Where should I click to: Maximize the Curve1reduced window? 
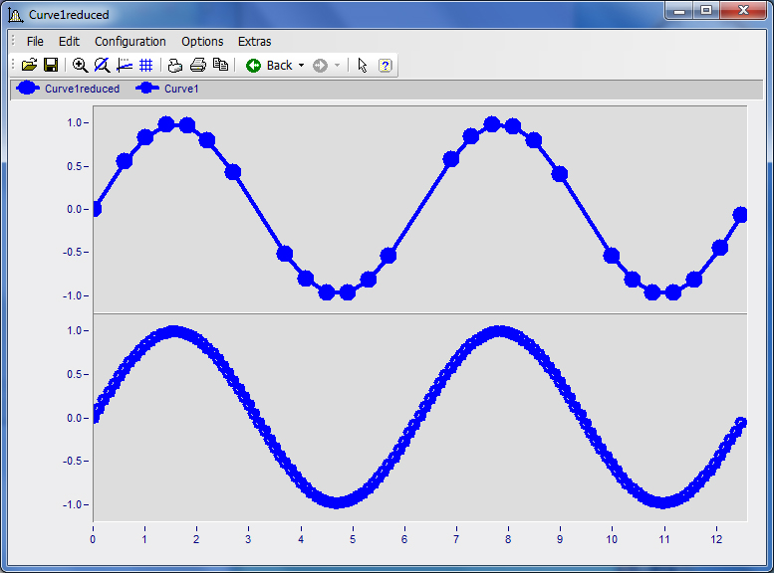pos(706,10)
